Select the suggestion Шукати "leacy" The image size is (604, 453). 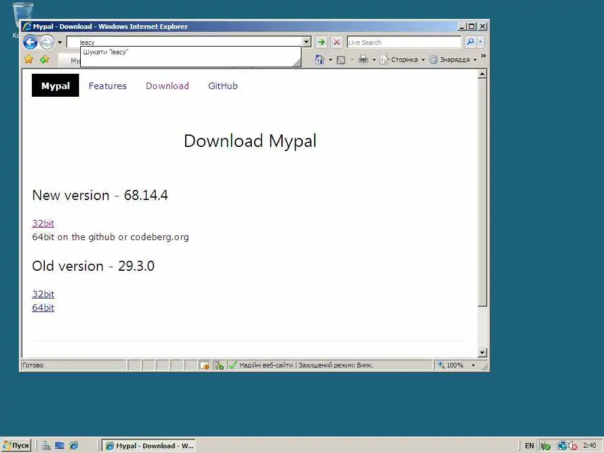click(106, 52)
